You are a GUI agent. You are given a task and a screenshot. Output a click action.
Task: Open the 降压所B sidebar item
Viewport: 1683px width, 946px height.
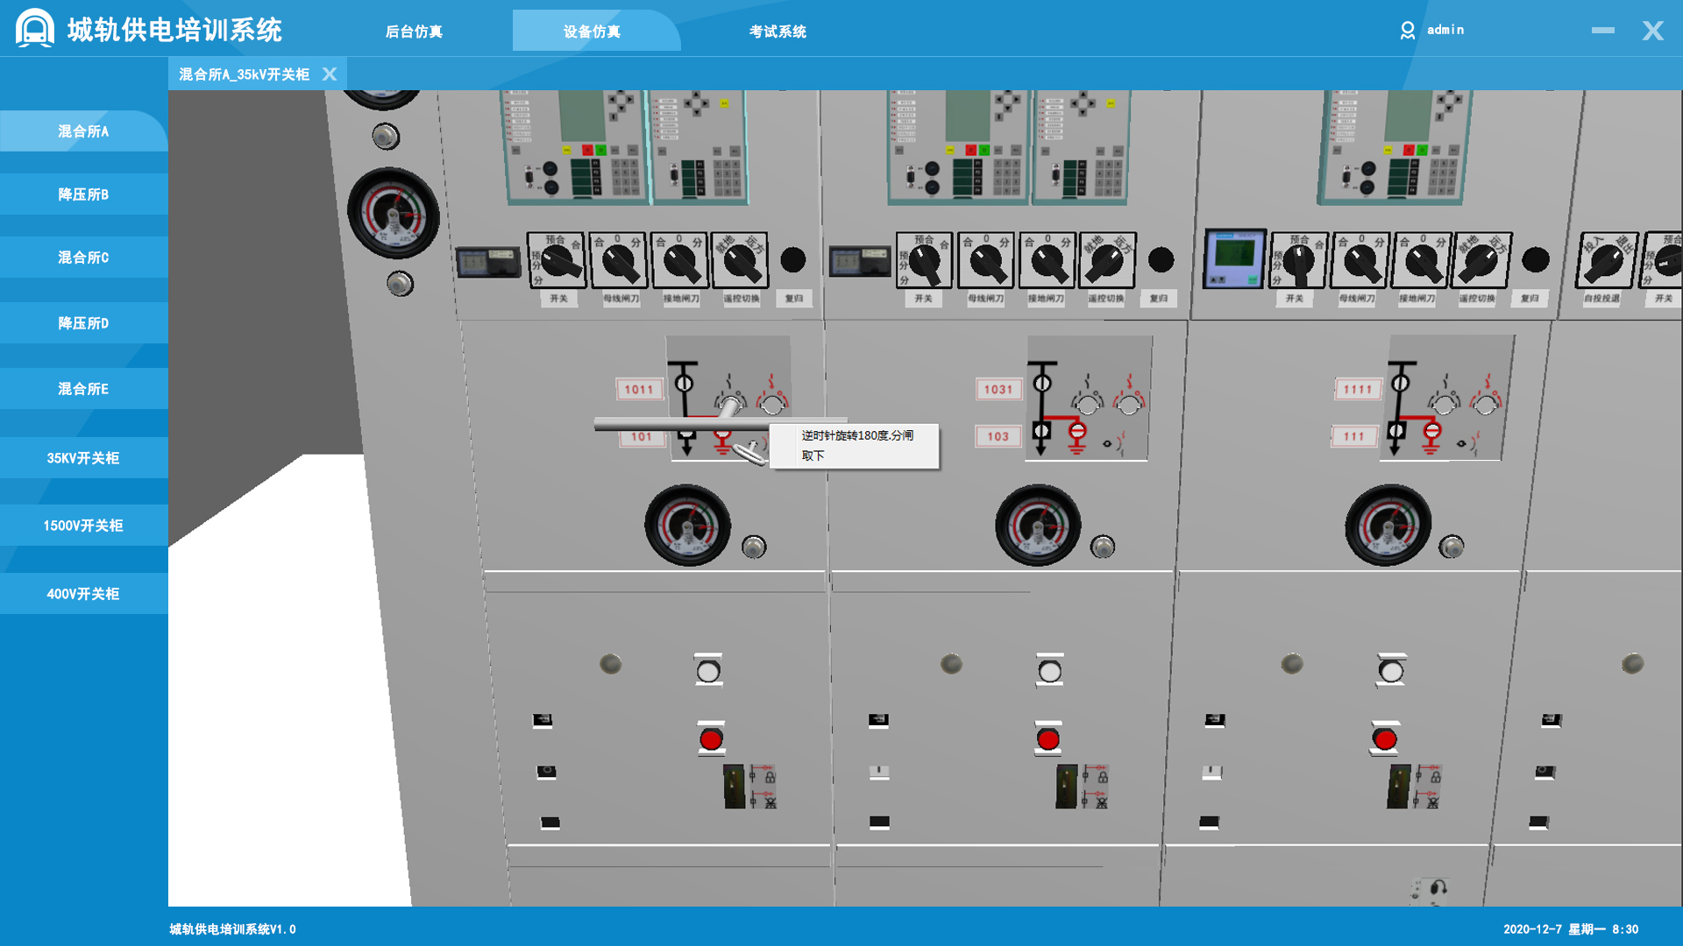pos(83,194)
